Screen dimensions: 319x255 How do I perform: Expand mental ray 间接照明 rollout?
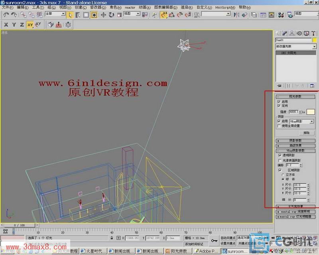click(x=295, y=212)
